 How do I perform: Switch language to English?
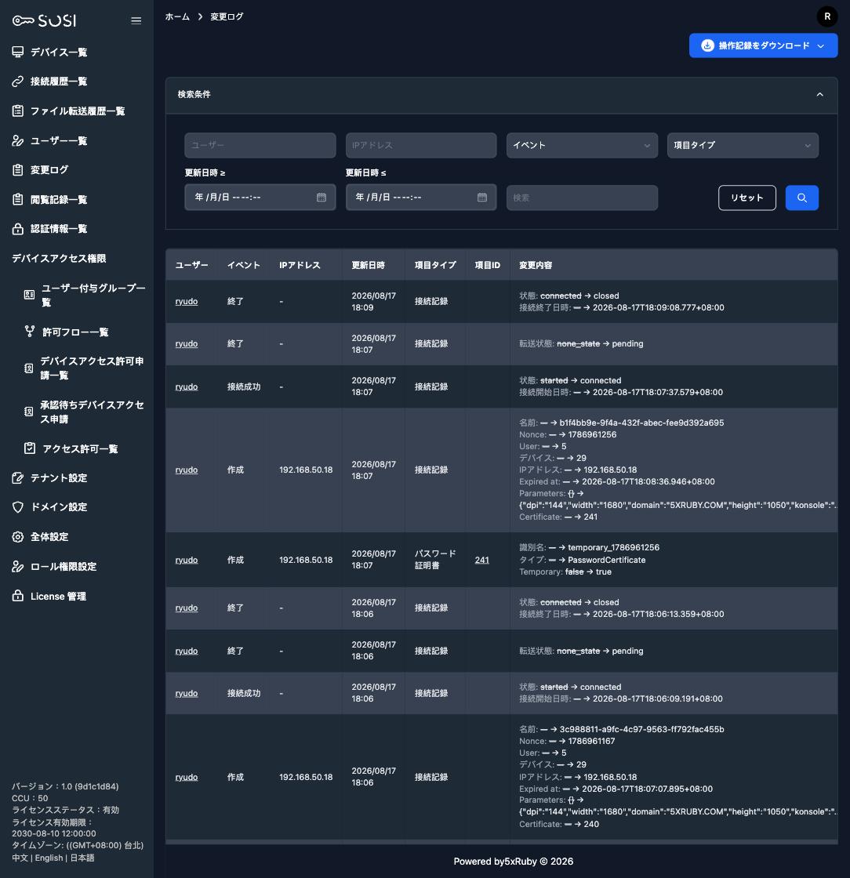49,858
